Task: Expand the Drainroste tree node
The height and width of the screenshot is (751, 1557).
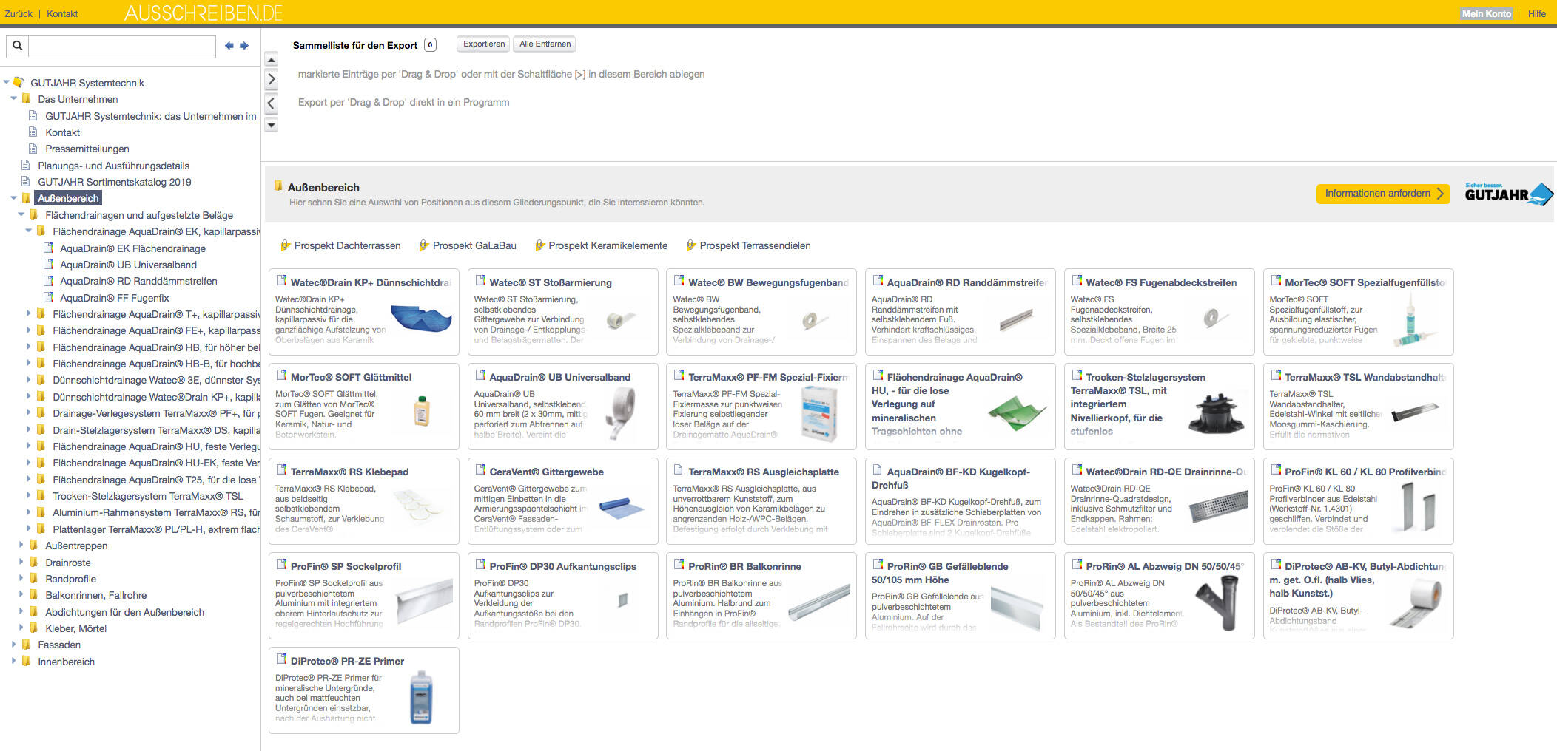Action: (x=21, y=562)
